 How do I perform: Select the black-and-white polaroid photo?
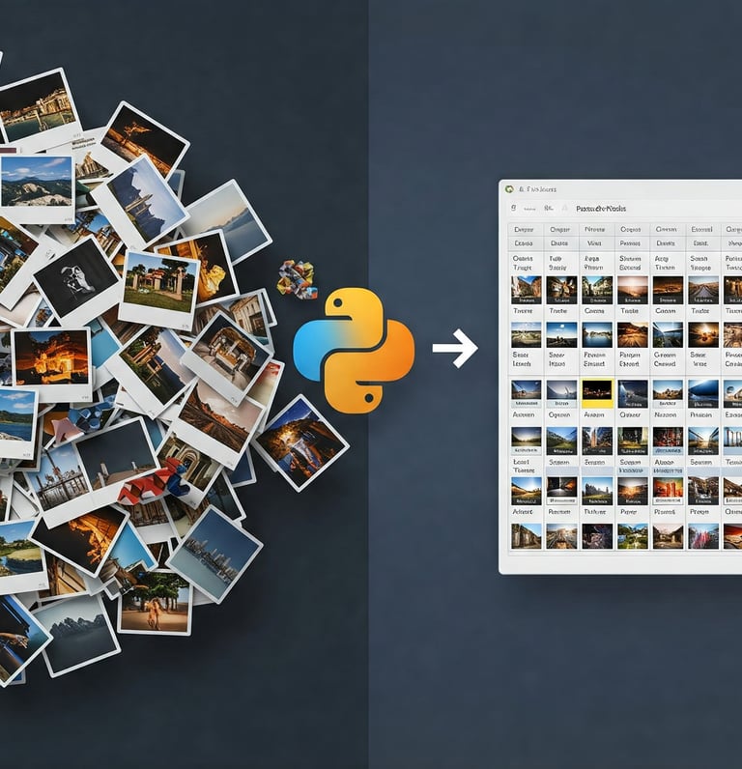tap(77, 280)
